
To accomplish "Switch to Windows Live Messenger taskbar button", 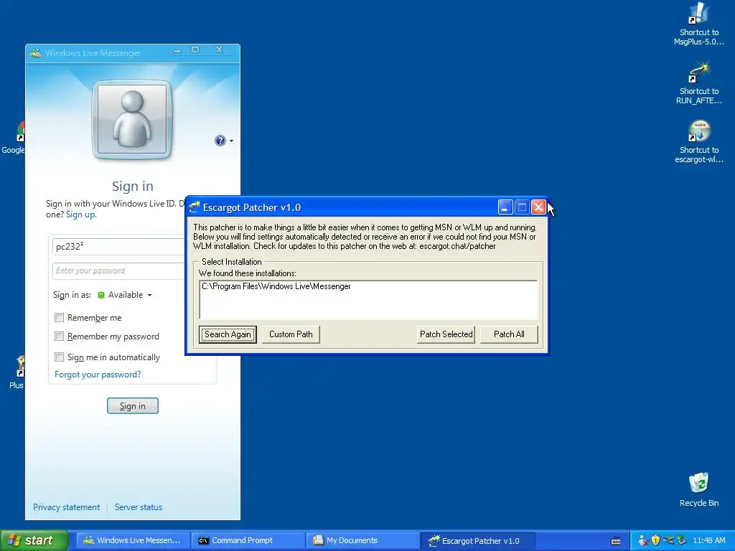I will tap(133, 541).
